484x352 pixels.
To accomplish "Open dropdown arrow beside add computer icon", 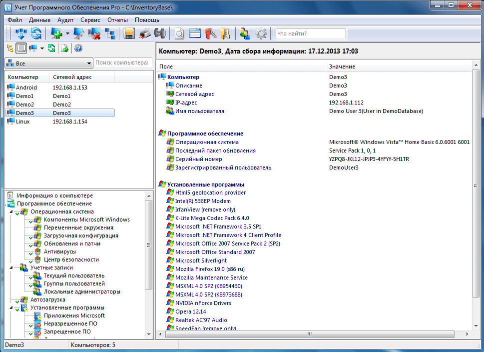I will click(67, 34).
